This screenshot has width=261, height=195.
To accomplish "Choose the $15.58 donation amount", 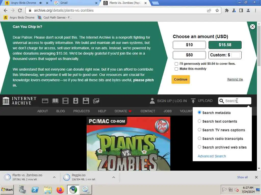I will click(225, 45).
